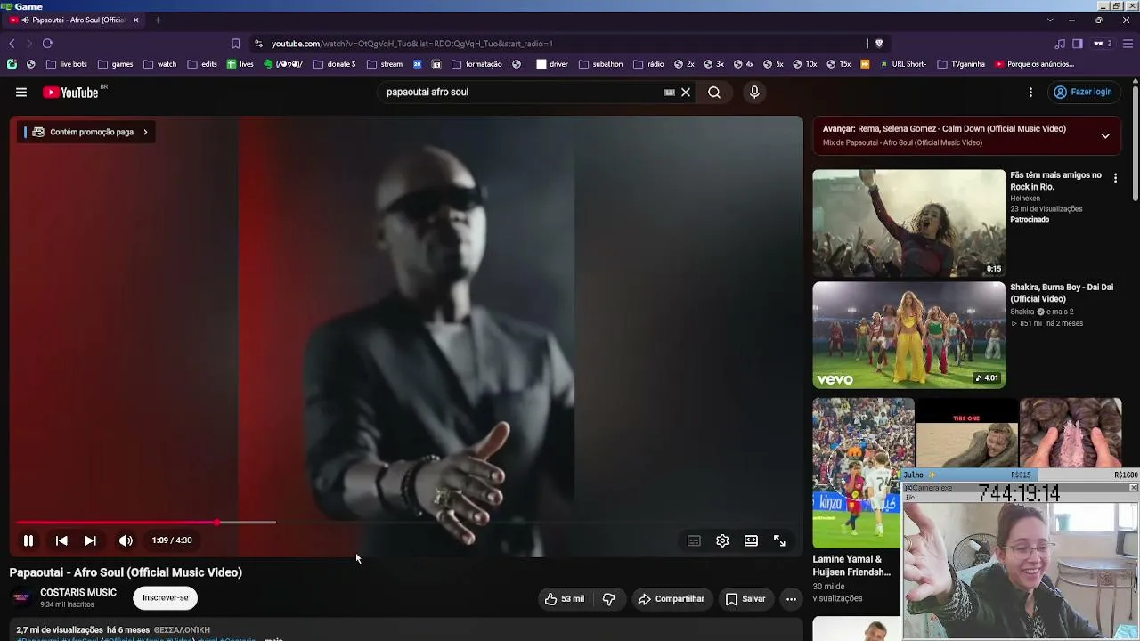This screenshot has height=641, width=1140.
Task: Like the video (53 mil)
Action: [x=565, y=599]
